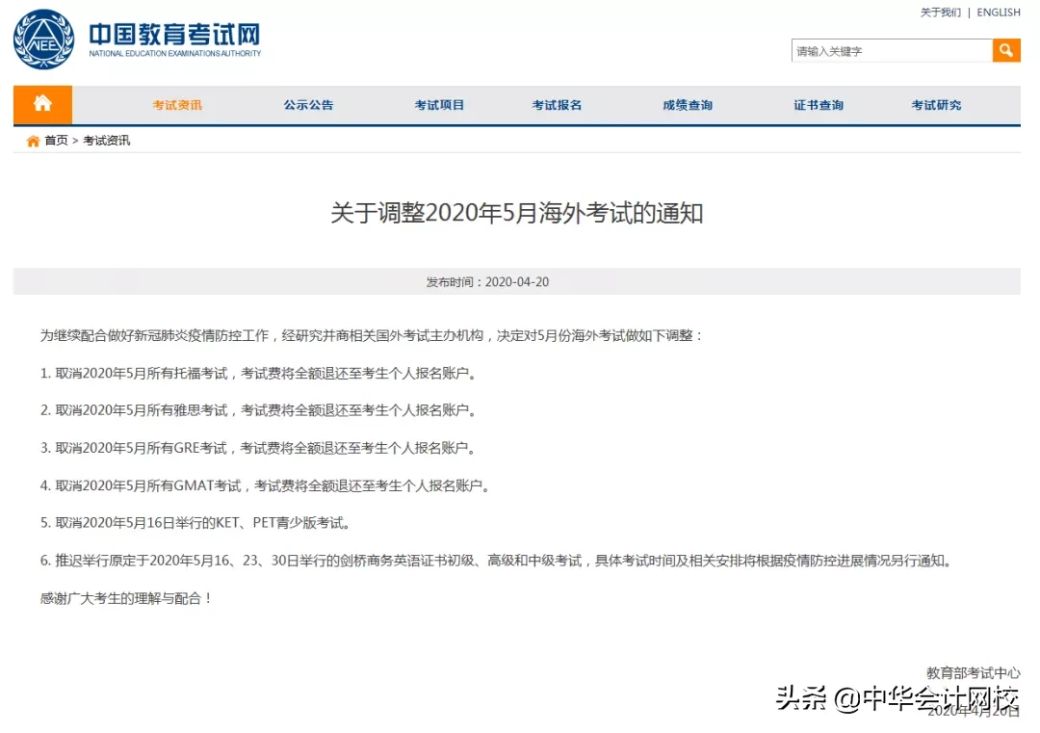Click the search keyword input field
The height and width of the screenshot is (733, 1040).
tap(886, 49)
